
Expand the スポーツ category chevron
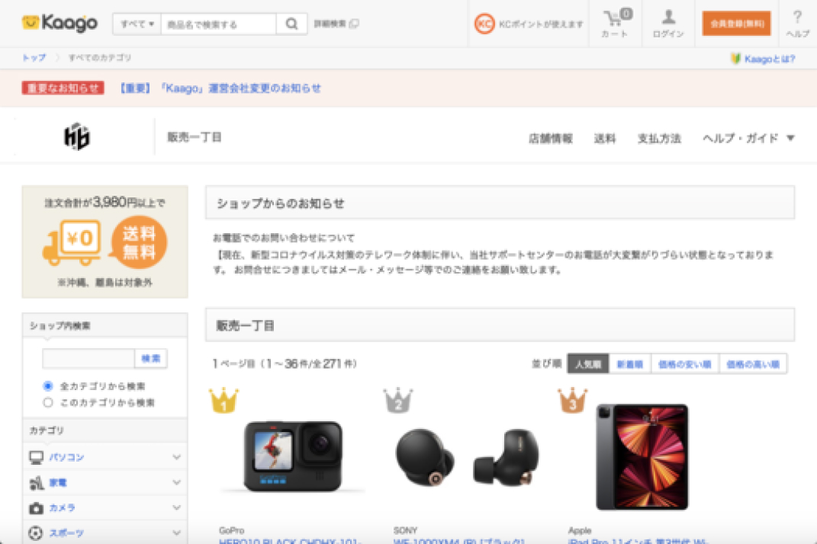(x=177, y=533)
